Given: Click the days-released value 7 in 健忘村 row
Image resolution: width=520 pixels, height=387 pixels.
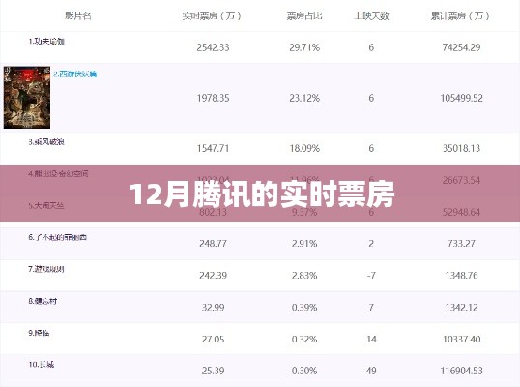Looking at the screenshot, I should (371, 307).
